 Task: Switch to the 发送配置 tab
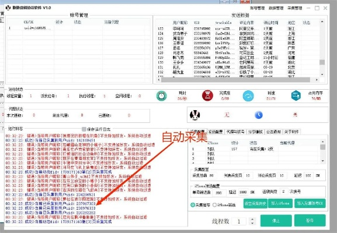pyautogui.click(x=216, y=132)
